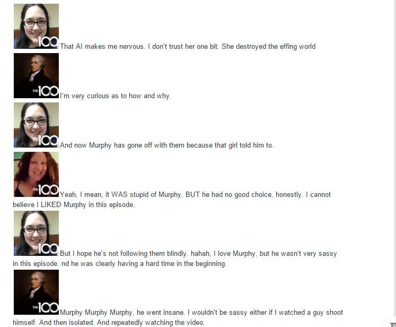Image resolution: width=396 pixels, height=327 pixels.
Task: Click "THE 100" badge on the first avatar
Action: [46, 42]
